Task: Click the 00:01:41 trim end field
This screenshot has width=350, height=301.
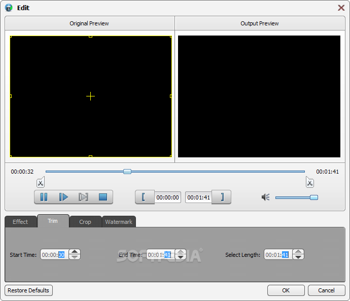Action: 198,197
